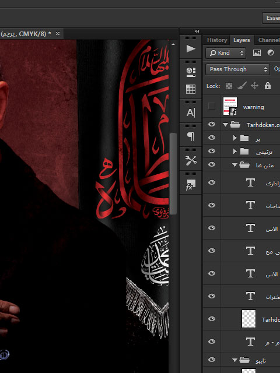Image resolution: width=280 pixels, height=373 pixels.
Task: Open the 3D panel cube icon
Action: click(191, 72)
